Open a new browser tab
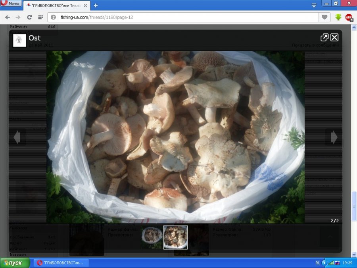Screen dimensions: 357x268 [x=96, y=6]
